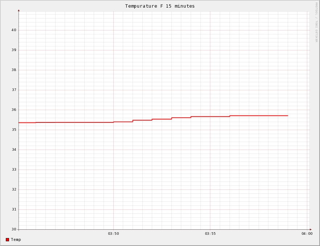Viewport: 320px width, 246px height.
Task: Select the Temp legend label
Action: pyautogui.click(x=16, y=239)
